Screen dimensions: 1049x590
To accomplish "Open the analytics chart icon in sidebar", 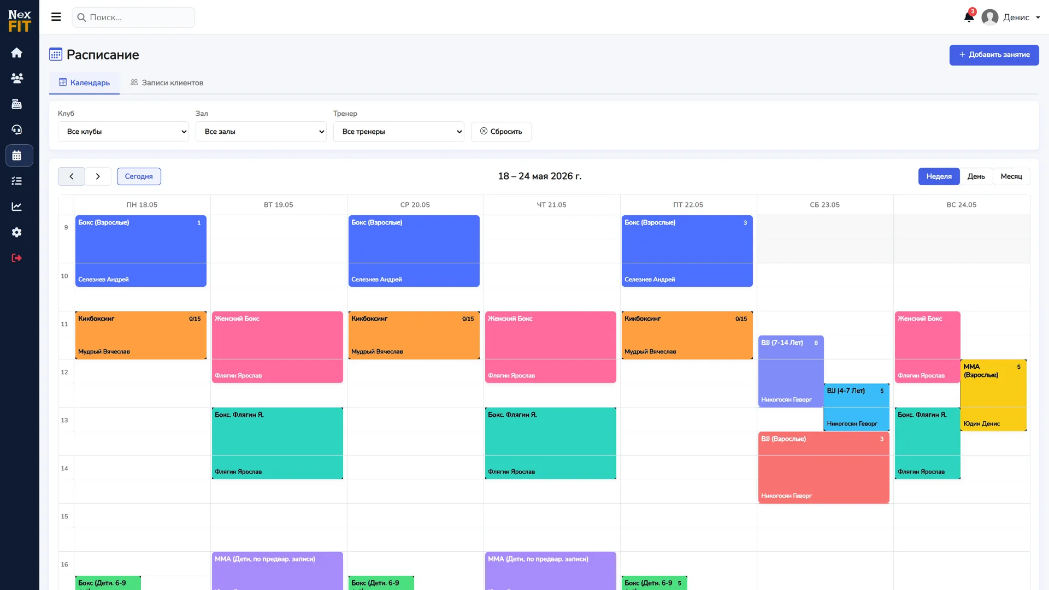I will click(x=17, y=206).
